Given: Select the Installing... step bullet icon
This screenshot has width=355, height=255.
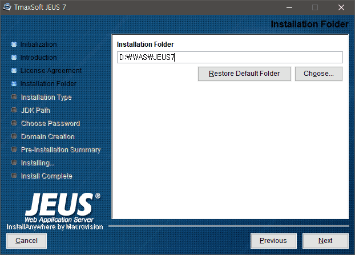Looking at the screenshot, I should point(14,163).
